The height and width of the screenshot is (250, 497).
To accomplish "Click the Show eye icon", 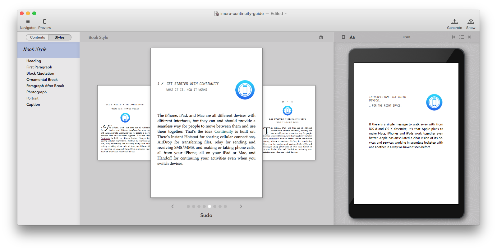I will pos(471,21).
